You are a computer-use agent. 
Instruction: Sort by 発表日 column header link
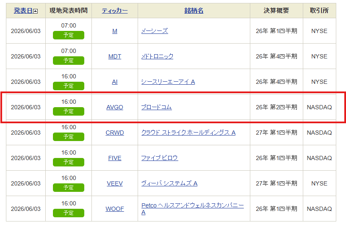(23, 10)
